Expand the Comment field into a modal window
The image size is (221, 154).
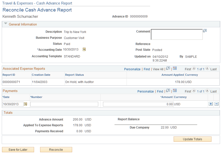205,30
